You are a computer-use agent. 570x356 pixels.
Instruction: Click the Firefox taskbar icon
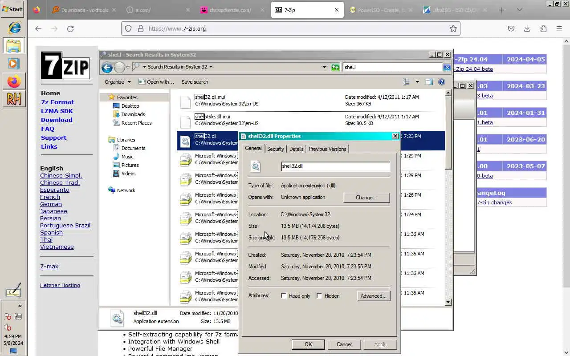(14, 81)
